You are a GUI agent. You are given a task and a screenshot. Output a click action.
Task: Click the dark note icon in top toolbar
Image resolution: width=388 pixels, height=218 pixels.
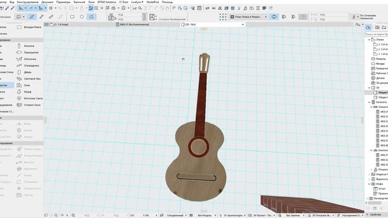click(264, 8)
